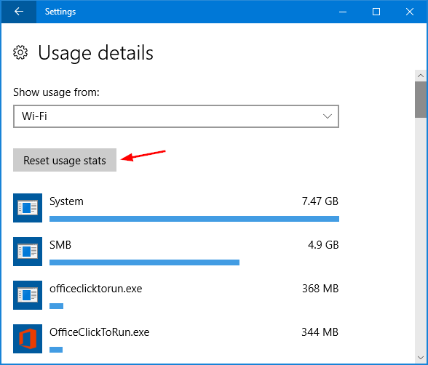Click Reset usage stats button
The image size is (428, 365).
point(65,160)
